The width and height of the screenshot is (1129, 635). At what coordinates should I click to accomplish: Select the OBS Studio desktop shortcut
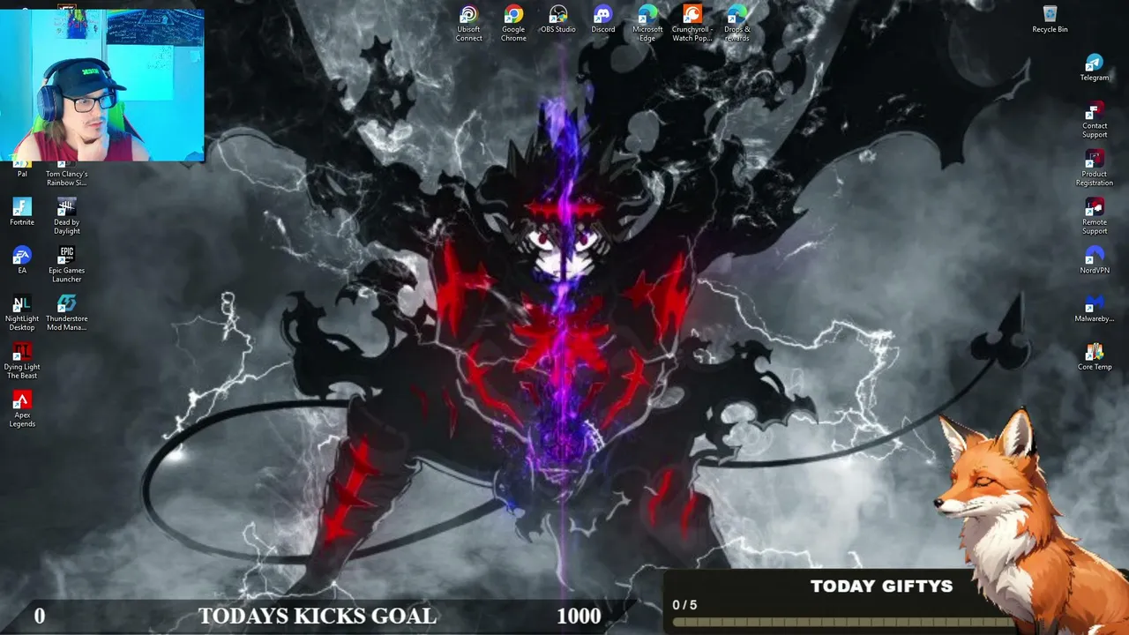[557, 19]
